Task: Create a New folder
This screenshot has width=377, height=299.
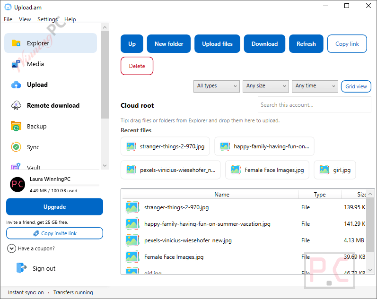Action: click(169, 44)
